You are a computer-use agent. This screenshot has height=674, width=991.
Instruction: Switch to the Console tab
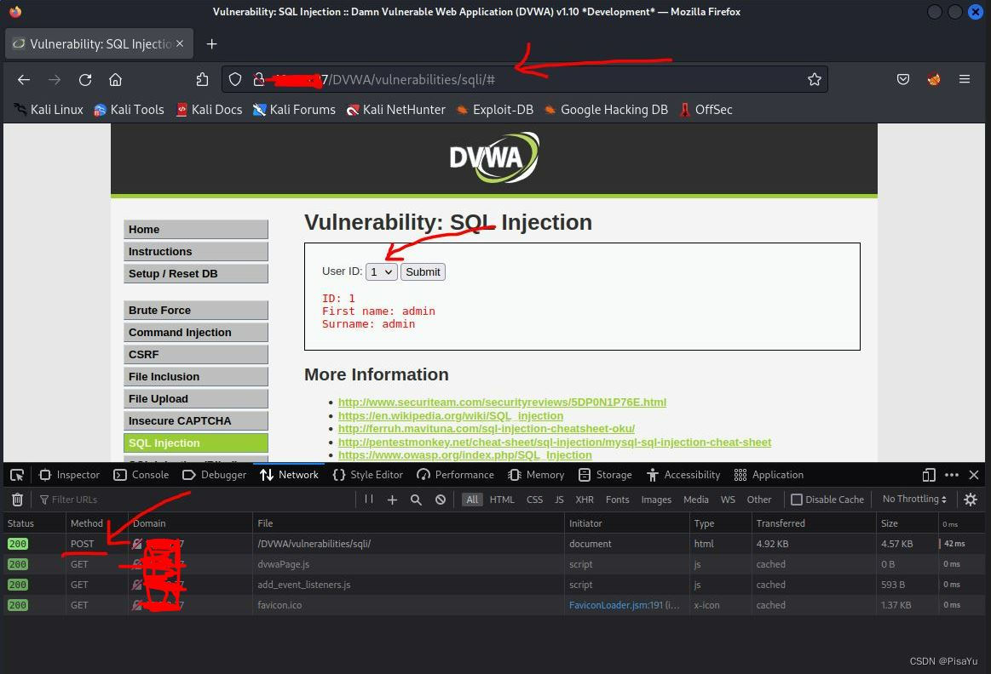coord(141,475)
